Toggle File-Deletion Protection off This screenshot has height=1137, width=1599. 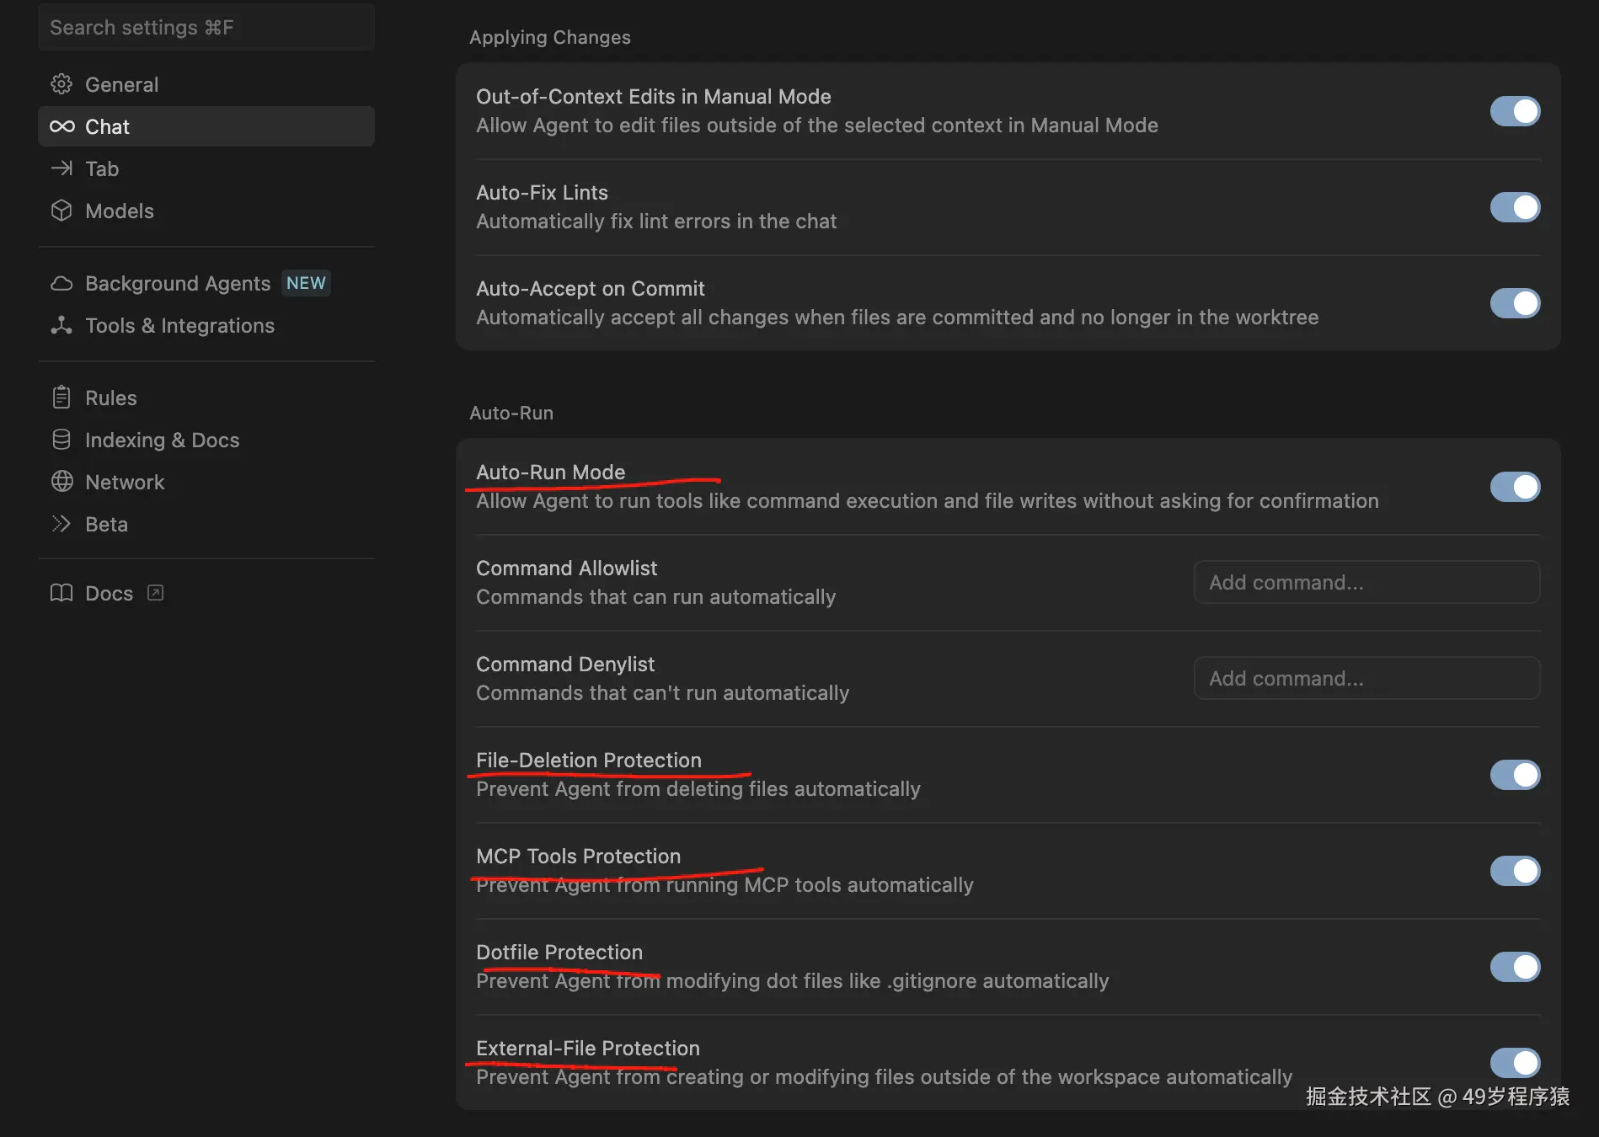pyautogui.click(x=1515, y=775)
